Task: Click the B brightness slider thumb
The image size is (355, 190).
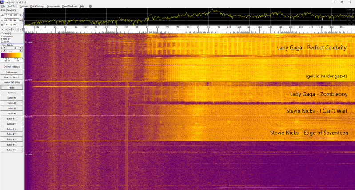Action: click(x=14, y=48)
